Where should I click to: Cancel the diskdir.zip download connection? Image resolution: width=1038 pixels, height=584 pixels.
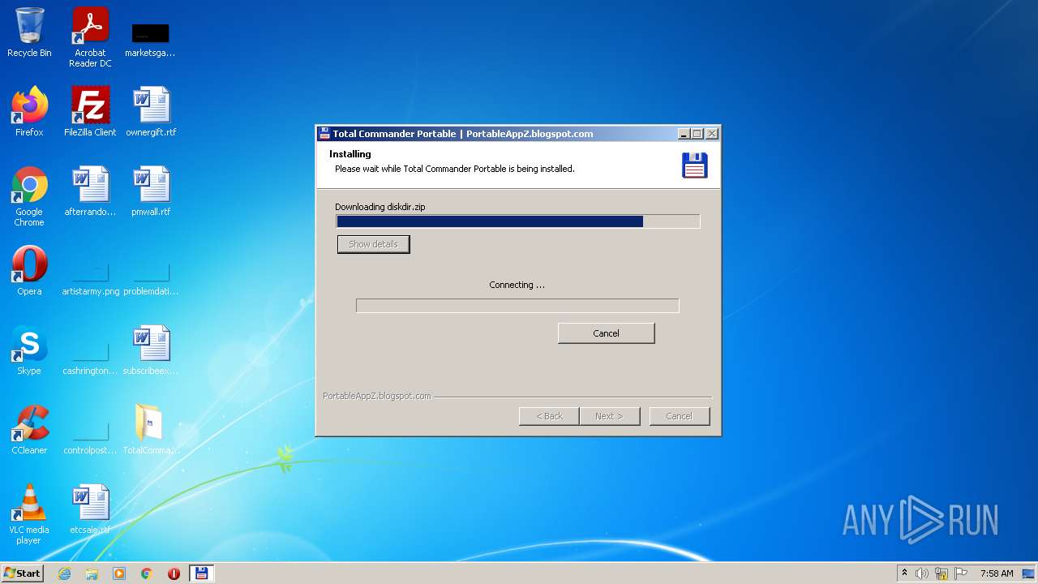coord(606,333)
